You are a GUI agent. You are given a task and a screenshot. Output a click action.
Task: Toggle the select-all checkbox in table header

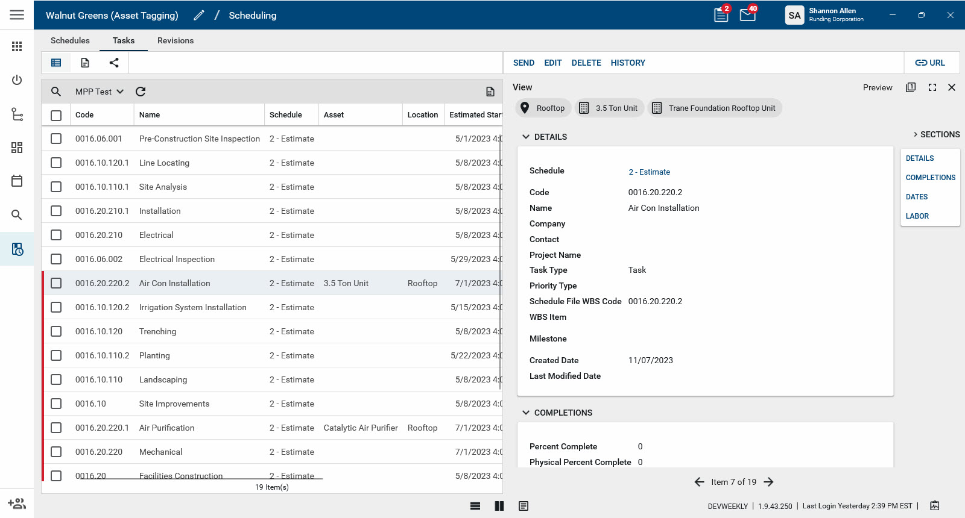tap(56, 115)
